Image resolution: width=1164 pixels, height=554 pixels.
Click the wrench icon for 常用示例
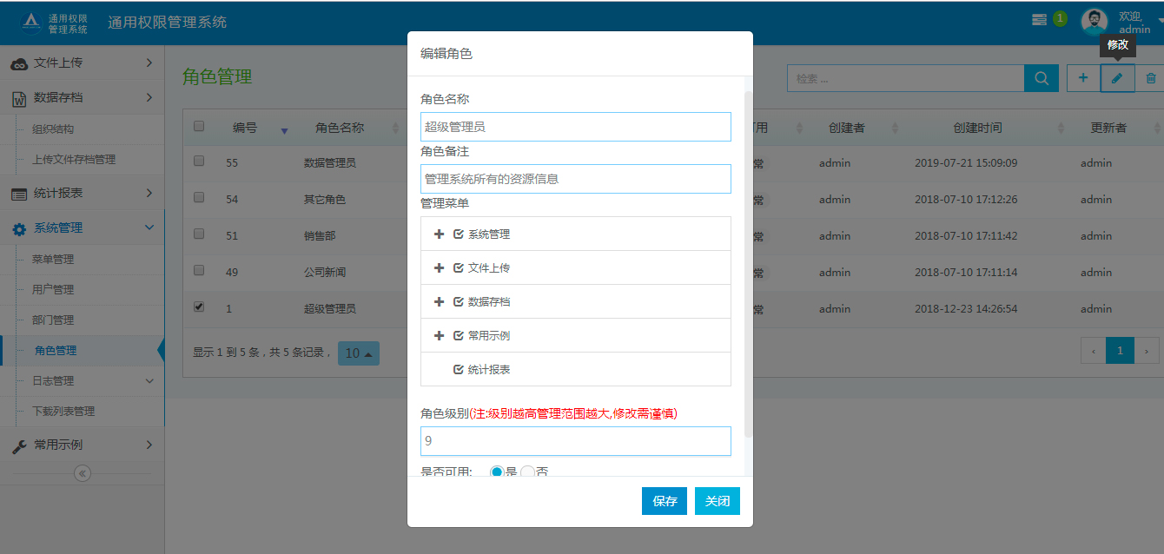click(x=19, y=445)
